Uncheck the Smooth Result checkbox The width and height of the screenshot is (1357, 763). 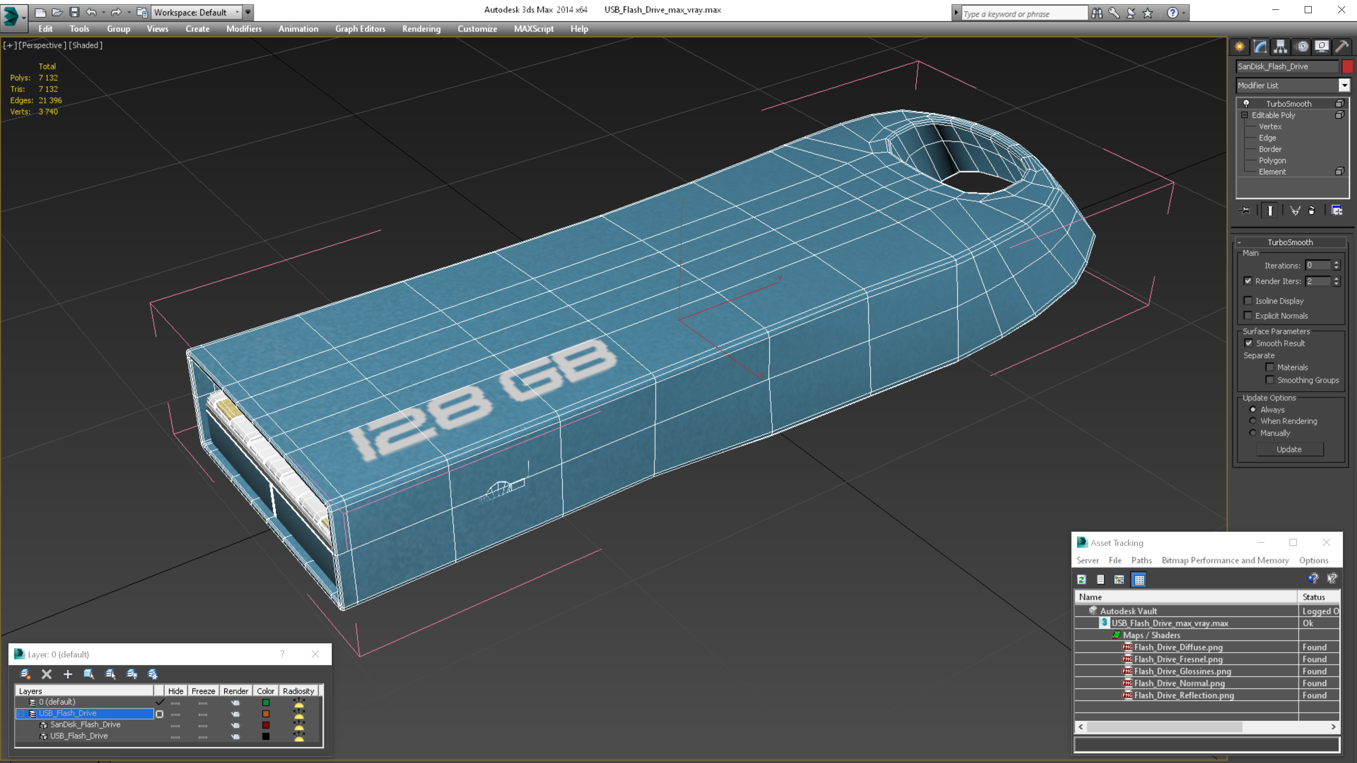(x=1249, y=343)
